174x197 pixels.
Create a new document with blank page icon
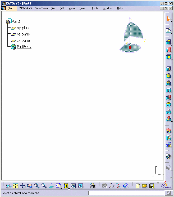point(138,186)
